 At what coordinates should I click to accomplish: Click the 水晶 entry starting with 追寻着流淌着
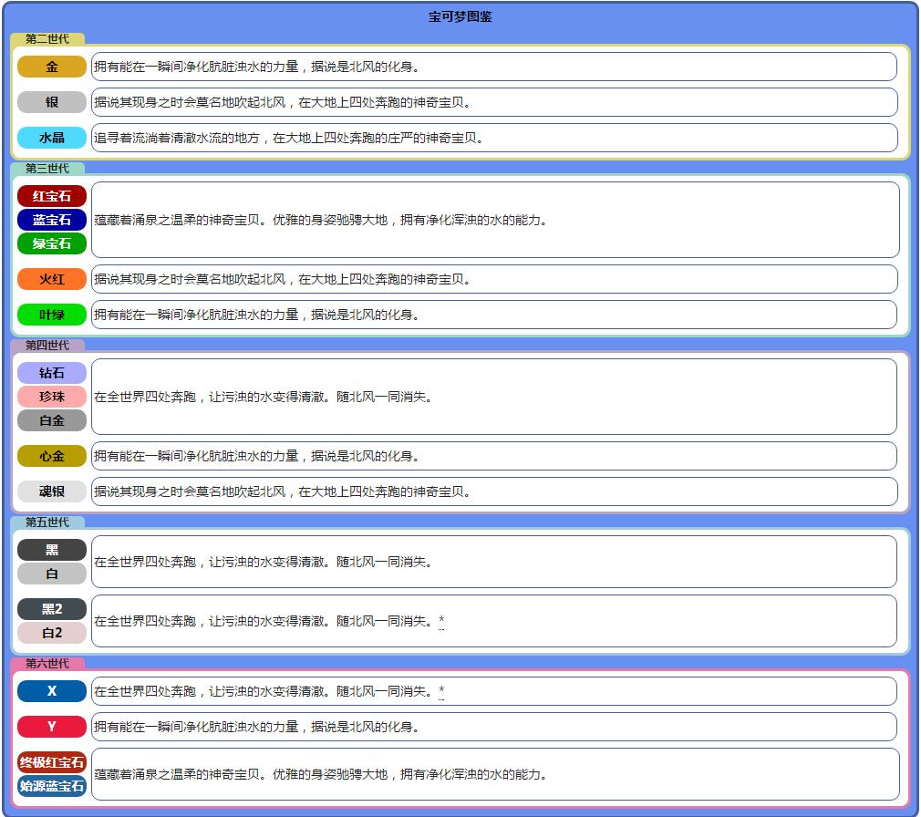tap(288, 138)
